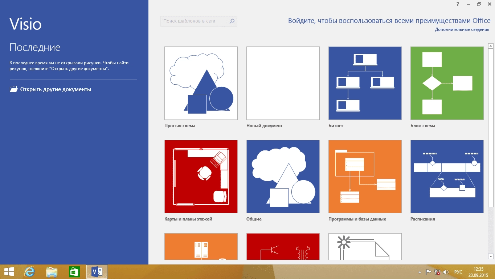This screenshot has width=495, height=279.
Task: Open the Простая схема template thumbnail
Action: [x=201, y=83]
